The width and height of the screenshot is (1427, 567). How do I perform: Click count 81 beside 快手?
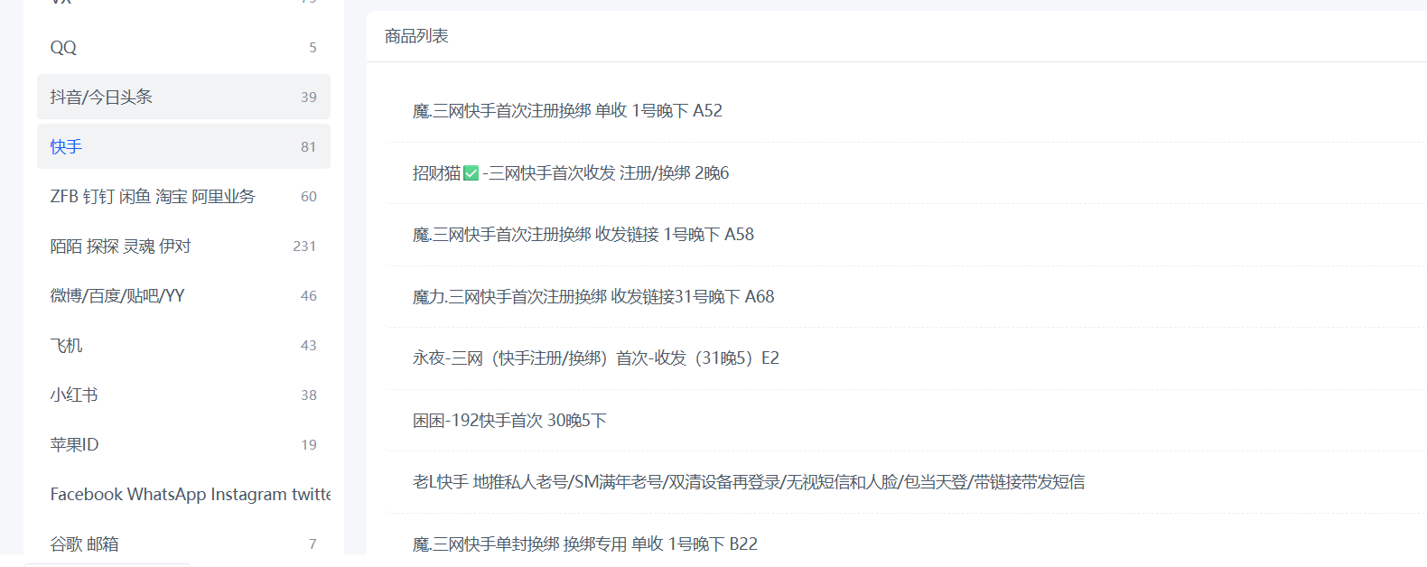(309, 147)
